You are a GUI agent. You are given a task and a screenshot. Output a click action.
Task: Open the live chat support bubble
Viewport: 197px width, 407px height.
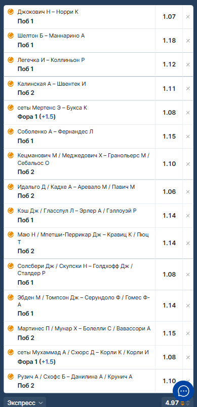(183, 391)
